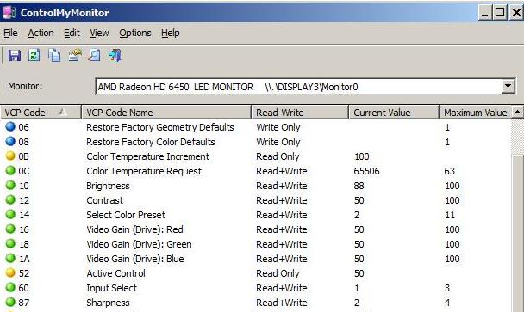The width and height of the screenshot is (524, 312).
Task: Sort by Read-Write column header
Action: click(x=300, y=113)
